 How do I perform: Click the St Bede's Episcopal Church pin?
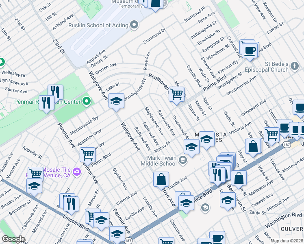pos(295,66)
